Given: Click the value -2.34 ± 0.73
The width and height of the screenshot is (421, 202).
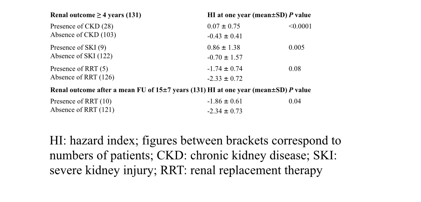Looking at the screenshot, I should coord(225,111).
